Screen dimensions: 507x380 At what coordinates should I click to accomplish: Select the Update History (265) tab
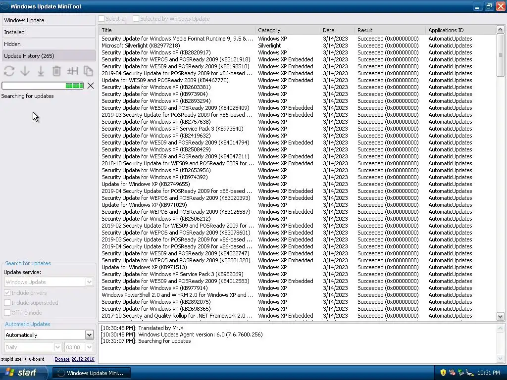pos(49,56)
